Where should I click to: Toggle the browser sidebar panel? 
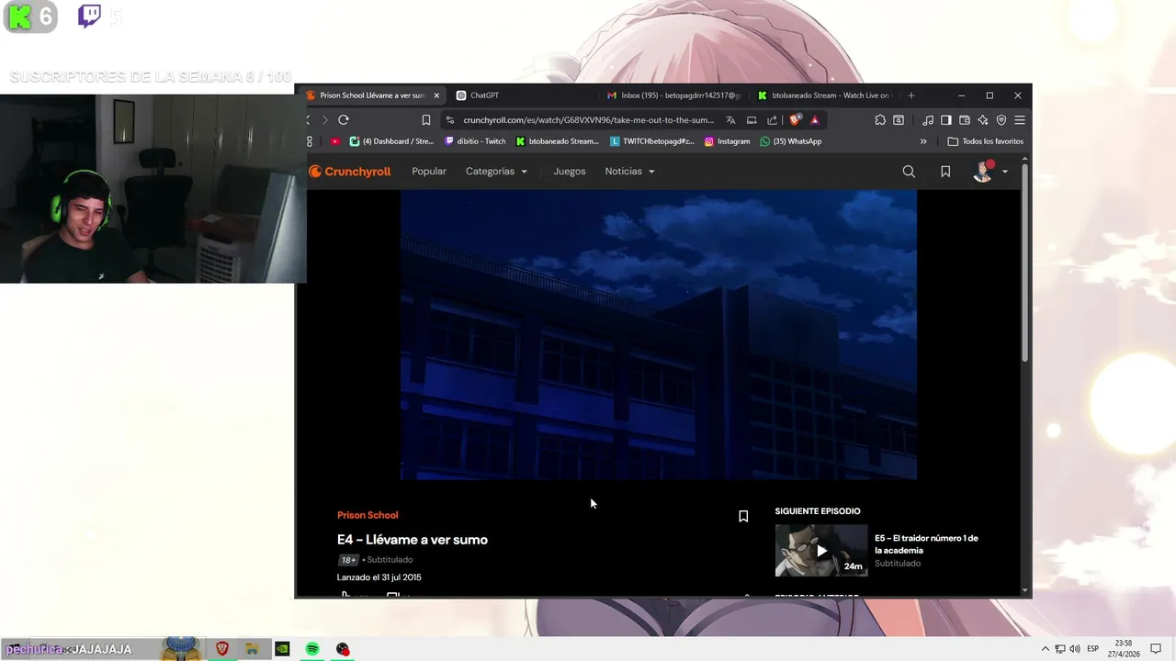coord(945,119)
